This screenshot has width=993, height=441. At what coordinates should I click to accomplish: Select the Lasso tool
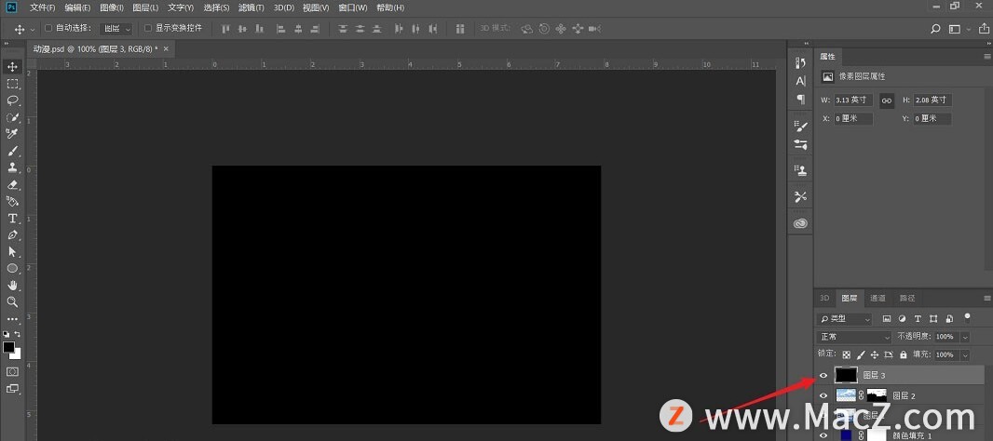(13, 100)
